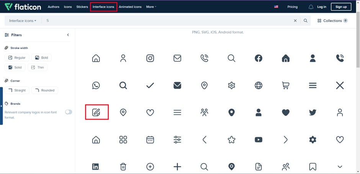
Task: Click the calendar icon
Action: [x=150, y=140]
